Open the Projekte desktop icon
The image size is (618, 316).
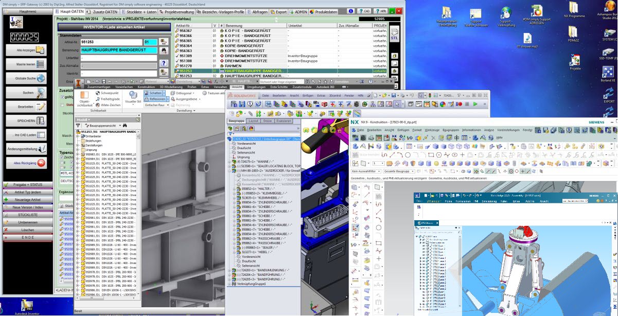click(575, 62)
